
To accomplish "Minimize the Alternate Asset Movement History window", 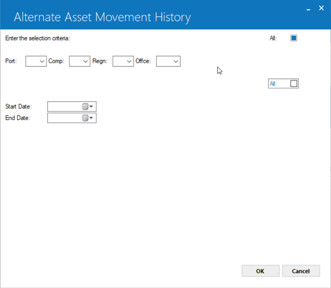I will coord(308,9).
